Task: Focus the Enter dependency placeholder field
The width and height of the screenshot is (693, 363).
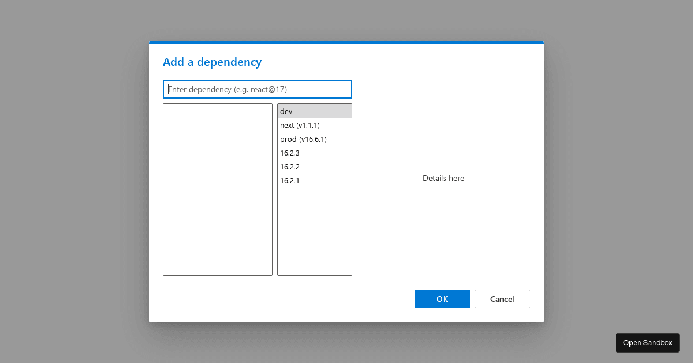Action: click(257, 89)
